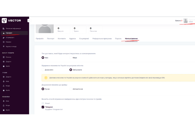This screenshot has height=131, width=195.
Task: Enable the Email notification checkbox
Action: [x=43, y=103]
